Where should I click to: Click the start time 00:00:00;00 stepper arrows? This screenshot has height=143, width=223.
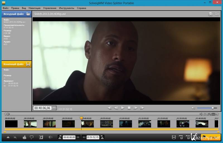pyautogui.click(x=78, y=137)
